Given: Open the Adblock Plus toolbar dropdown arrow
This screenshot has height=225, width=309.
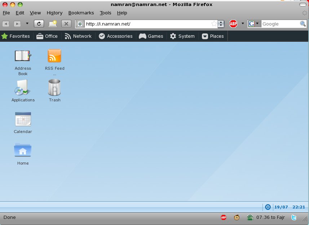Looking at the screenshot, I should tap(243, 24).
